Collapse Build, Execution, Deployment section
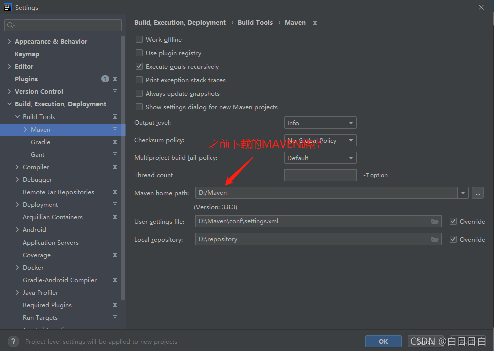 9,104
